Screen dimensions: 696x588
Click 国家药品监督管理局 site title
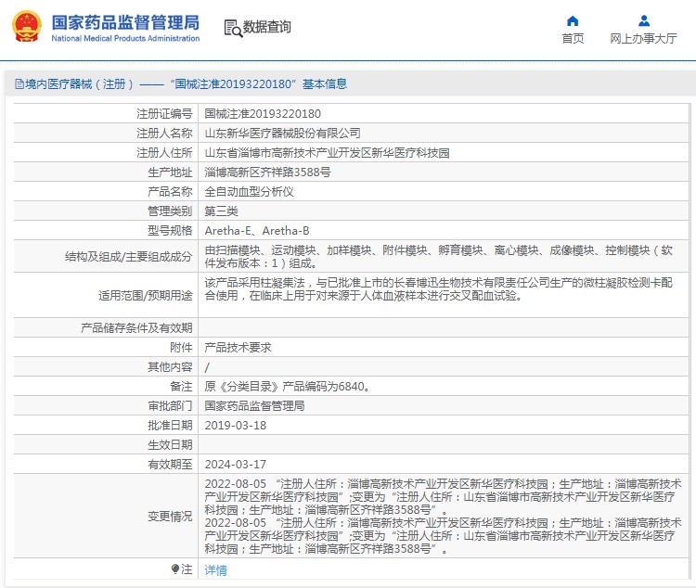tap(125, 22)
